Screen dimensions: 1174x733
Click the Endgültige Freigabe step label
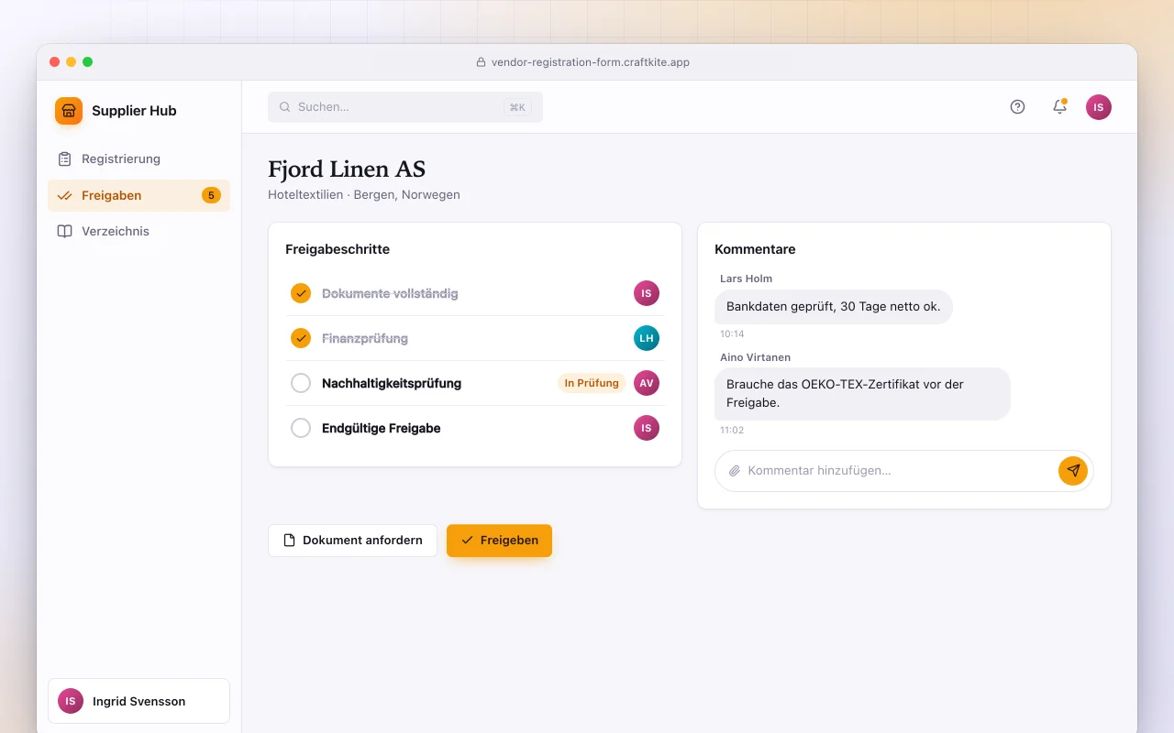click(382, 428)
